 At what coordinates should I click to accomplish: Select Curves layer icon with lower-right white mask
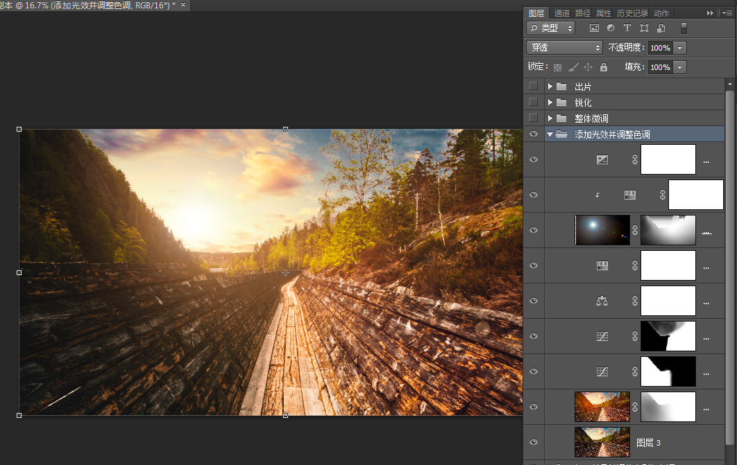(602, 336)
